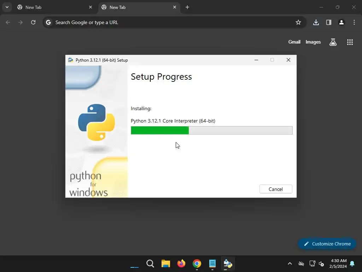The image size is (362, 272).
Task: Open the Search Labs flask icon
Action: point(333,42)
